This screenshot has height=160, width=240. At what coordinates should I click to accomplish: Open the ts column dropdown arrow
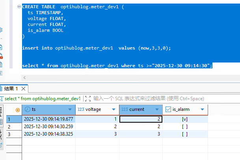[x=70, y=109]
